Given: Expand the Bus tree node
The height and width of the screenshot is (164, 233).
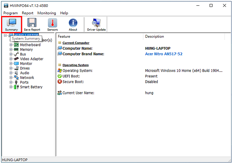Looking at the screenshot, I should coord(11,54).
